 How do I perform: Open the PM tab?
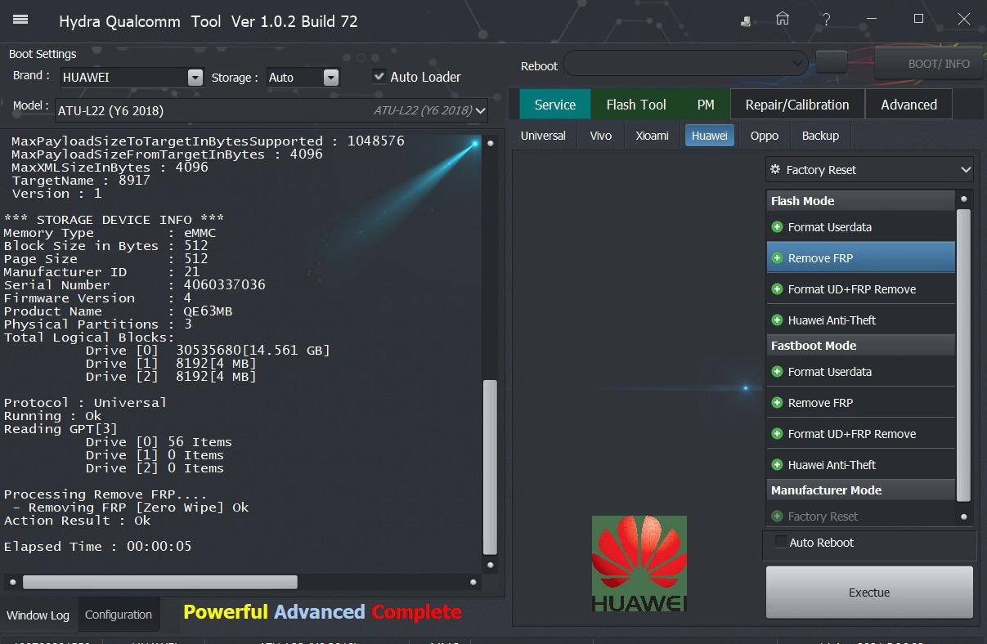706,105
